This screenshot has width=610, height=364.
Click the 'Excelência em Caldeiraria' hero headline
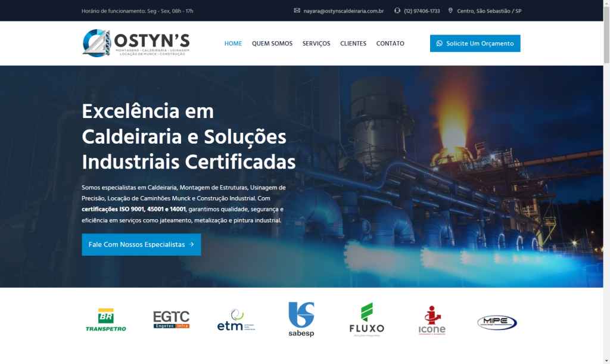(x=189, y=136)
